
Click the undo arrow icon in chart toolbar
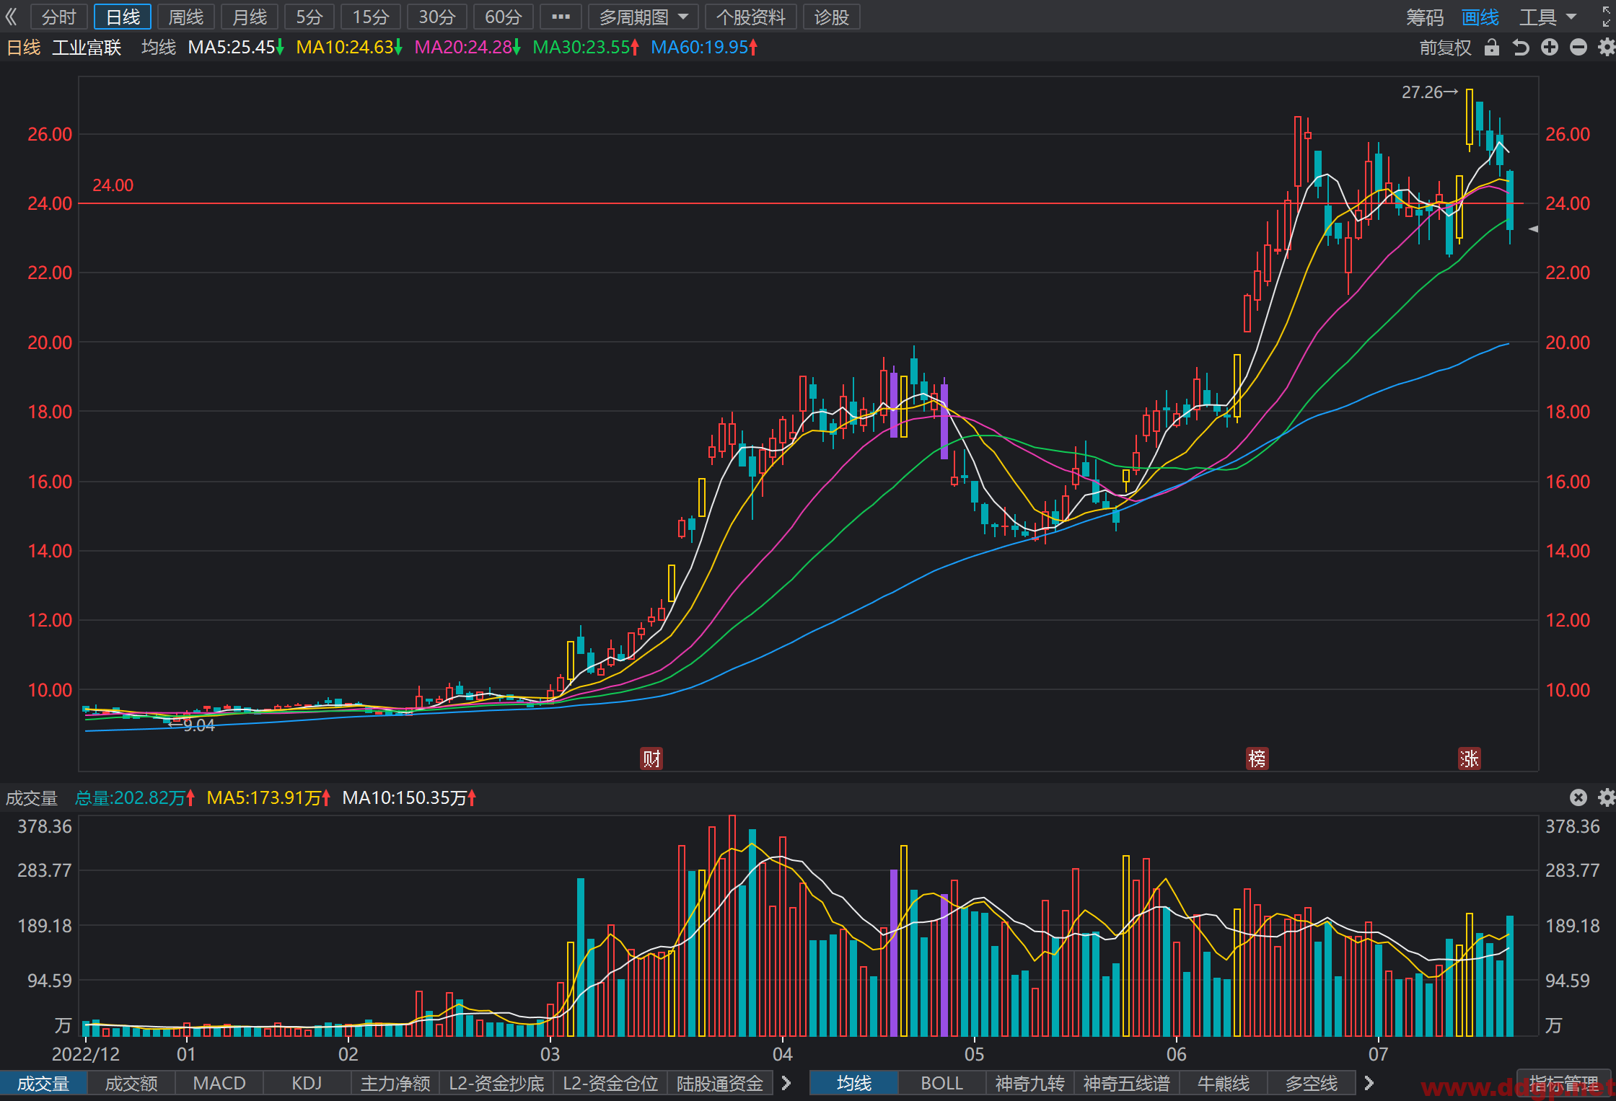coord(1520,48)
